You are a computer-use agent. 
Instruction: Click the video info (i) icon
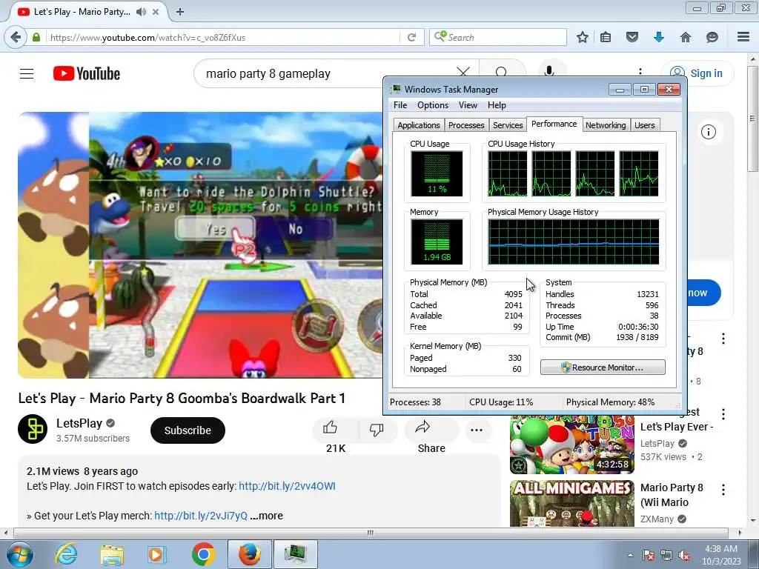(709, 132)
